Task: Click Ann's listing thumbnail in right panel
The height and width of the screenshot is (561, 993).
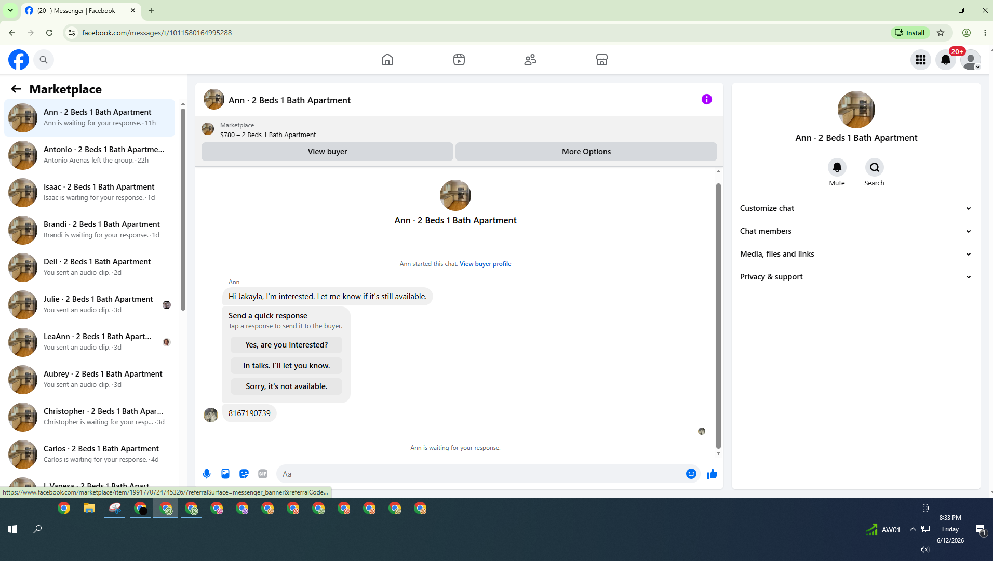Action: (856, 110)
